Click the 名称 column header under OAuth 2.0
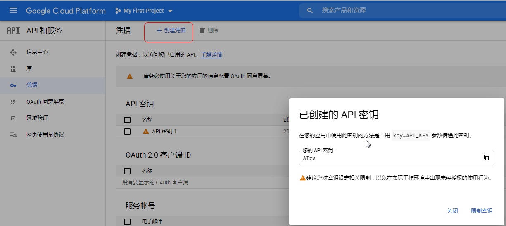This screenshot has width=506, height=226. 147,171
